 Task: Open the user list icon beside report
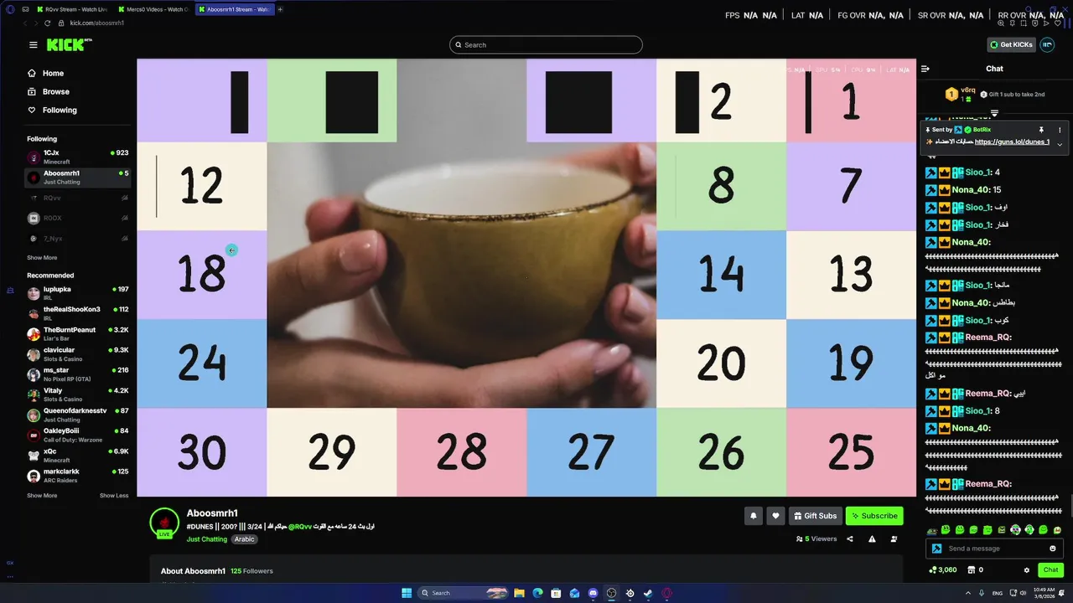coord(894,539)
